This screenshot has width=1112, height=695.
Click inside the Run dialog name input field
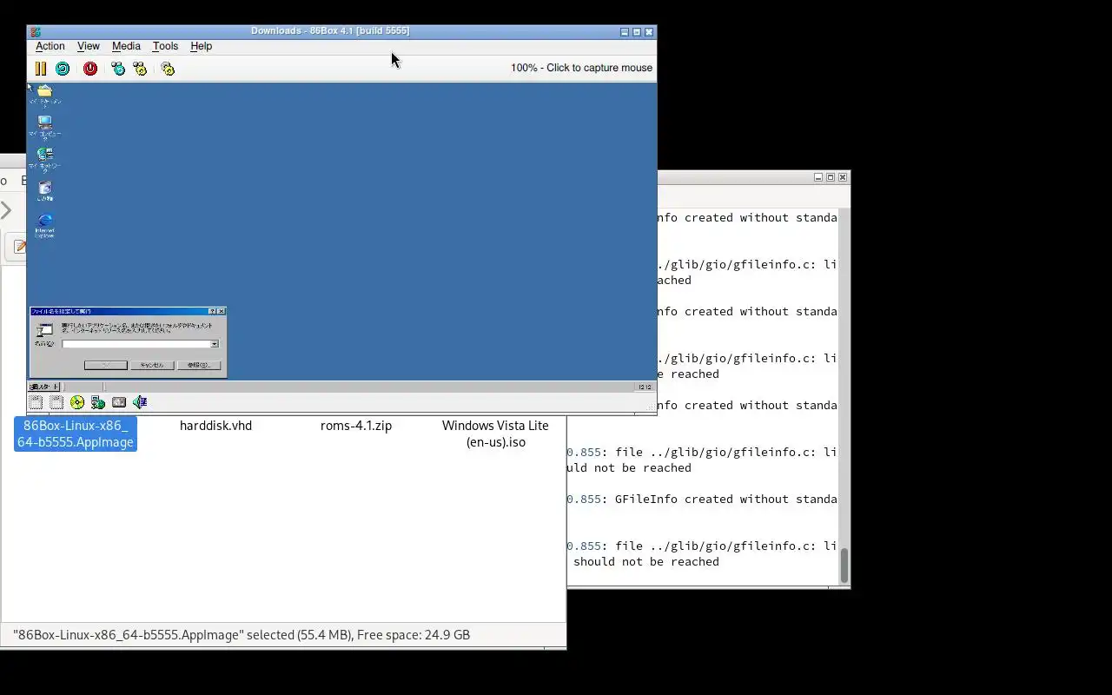tap(136, 344)
